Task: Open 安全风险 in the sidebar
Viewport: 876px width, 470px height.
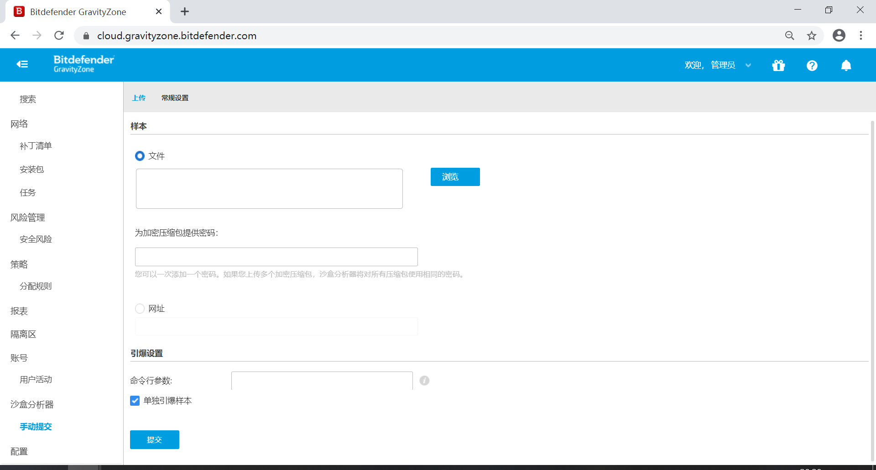Action: pos(36,239)
